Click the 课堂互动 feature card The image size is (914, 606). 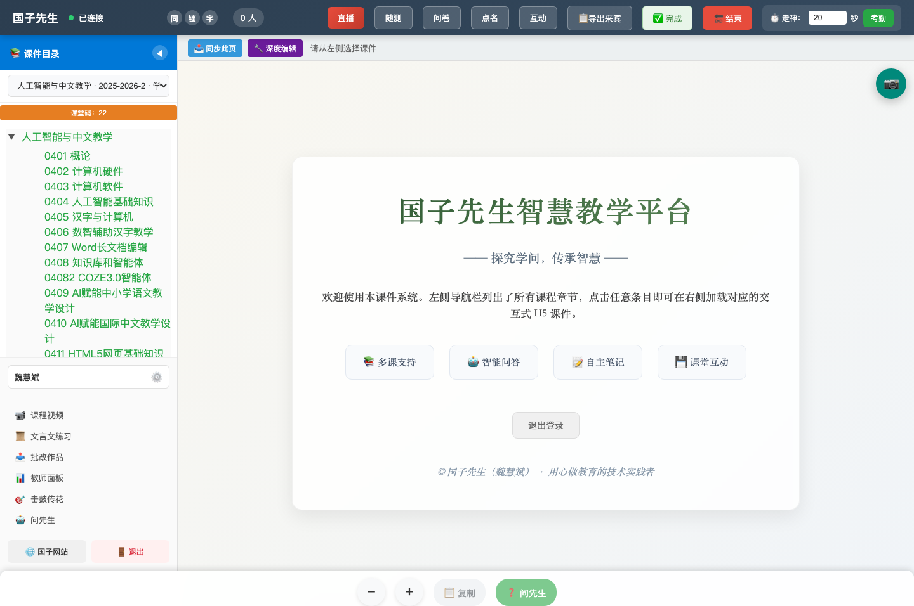[702, 362]
